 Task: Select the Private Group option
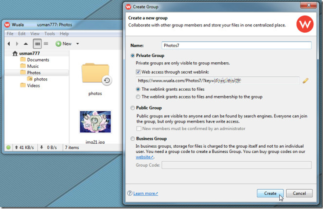click(133, 56)
